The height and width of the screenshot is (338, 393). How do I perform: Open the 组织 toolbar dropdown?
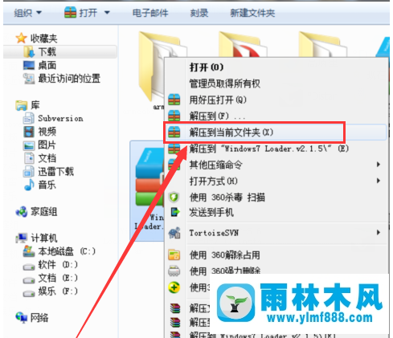click(28, 13)
